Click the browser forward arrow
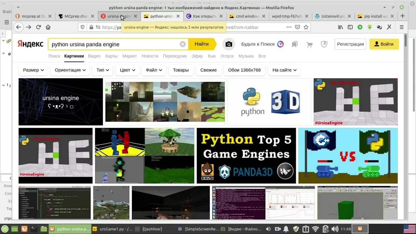Image resolution: width=416 pixels, height=234 pixels. coord(29,27)
